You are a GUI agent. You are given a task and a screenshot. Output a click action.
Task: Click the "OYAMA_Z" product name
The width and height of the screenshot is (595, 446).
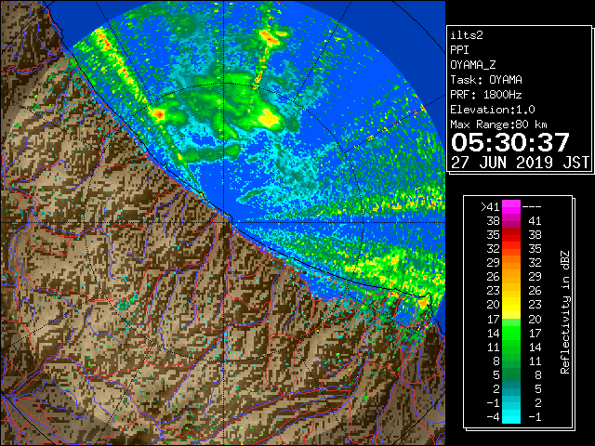pos(473,65)
